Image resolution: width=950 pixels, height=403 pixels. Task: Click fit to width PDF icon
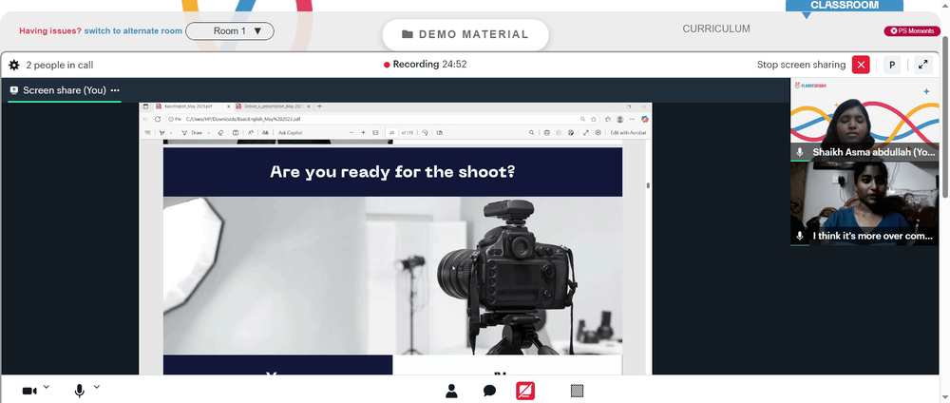point(375,133)
